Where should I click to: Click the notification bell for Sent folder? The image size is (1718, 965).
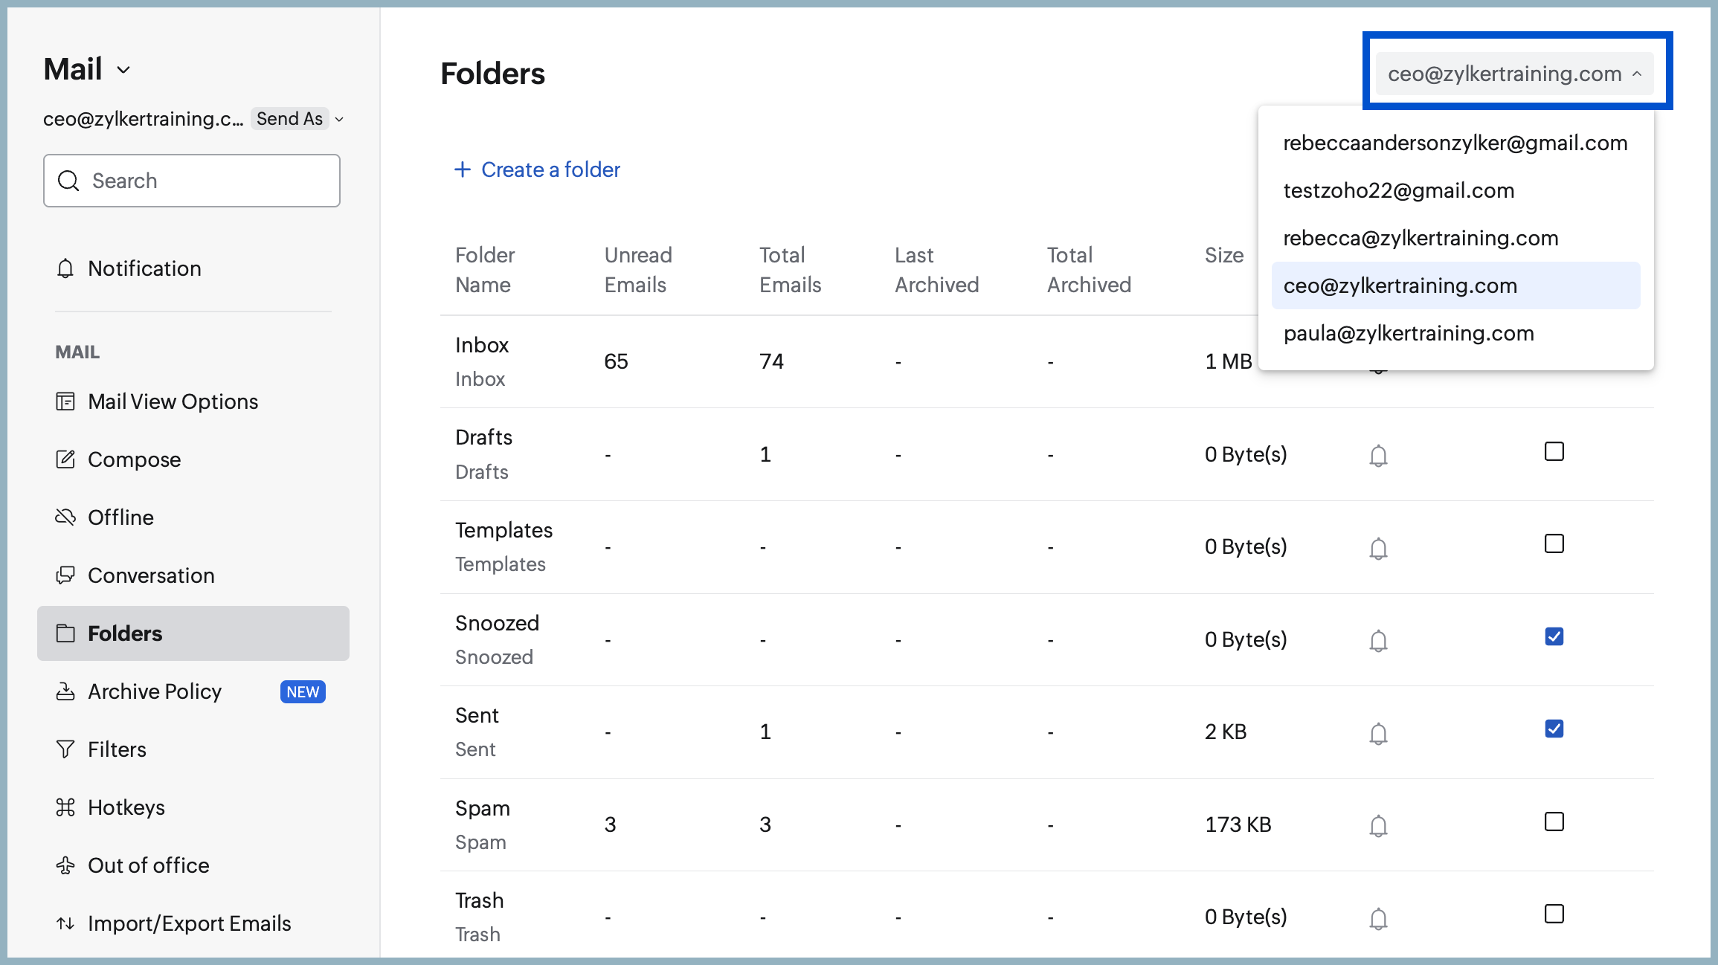pyautogui.click(x=1378, y=733)
